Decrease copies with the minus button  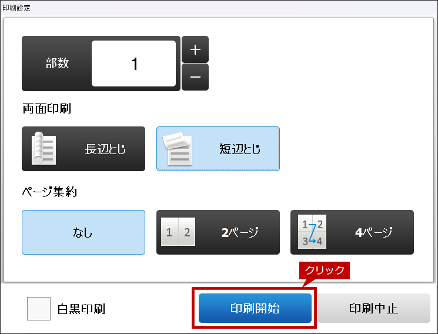point(195,77)
